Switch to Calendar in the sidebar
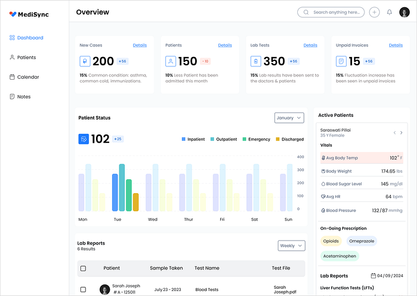417x296 pixels. pyautogui.click(x=28, y=77)
